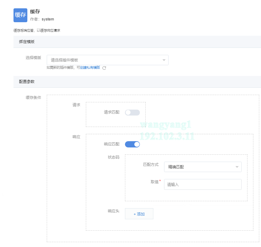Click the 配置参数 section header
Image resolution: width=261 pixels, height=247 pixels.
tap(27, 82)
